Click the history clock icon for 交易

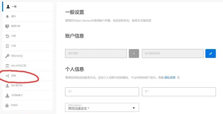tap(7, 36)
